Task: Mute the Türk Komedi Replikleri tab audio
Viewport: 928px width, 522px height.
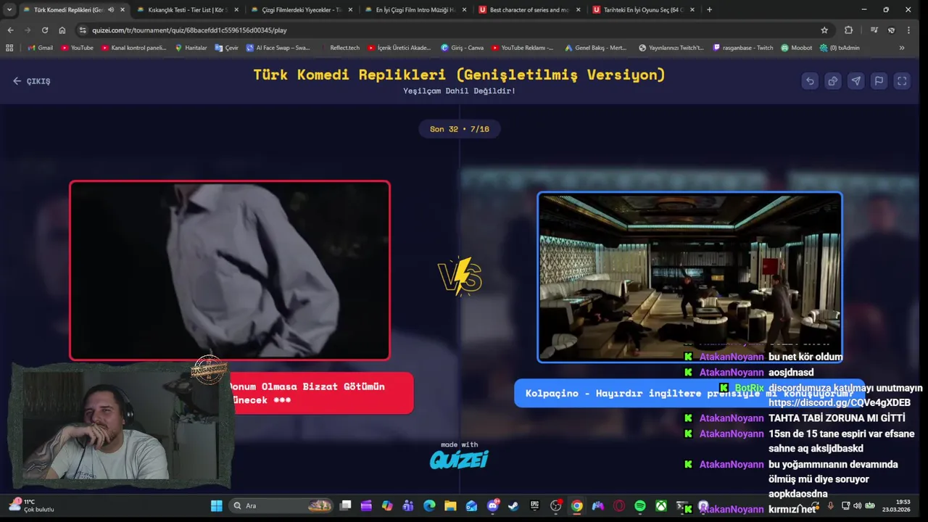Action: 111,9
